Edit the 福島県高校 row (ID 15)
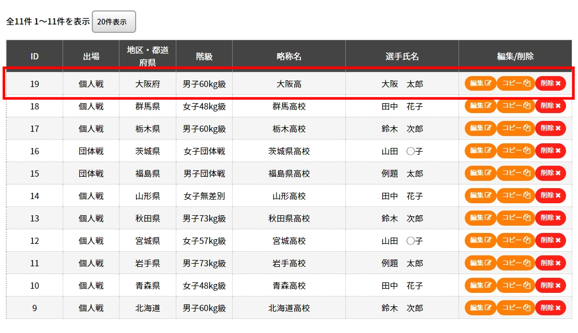The image size is (578, 333). pos(480,173)
